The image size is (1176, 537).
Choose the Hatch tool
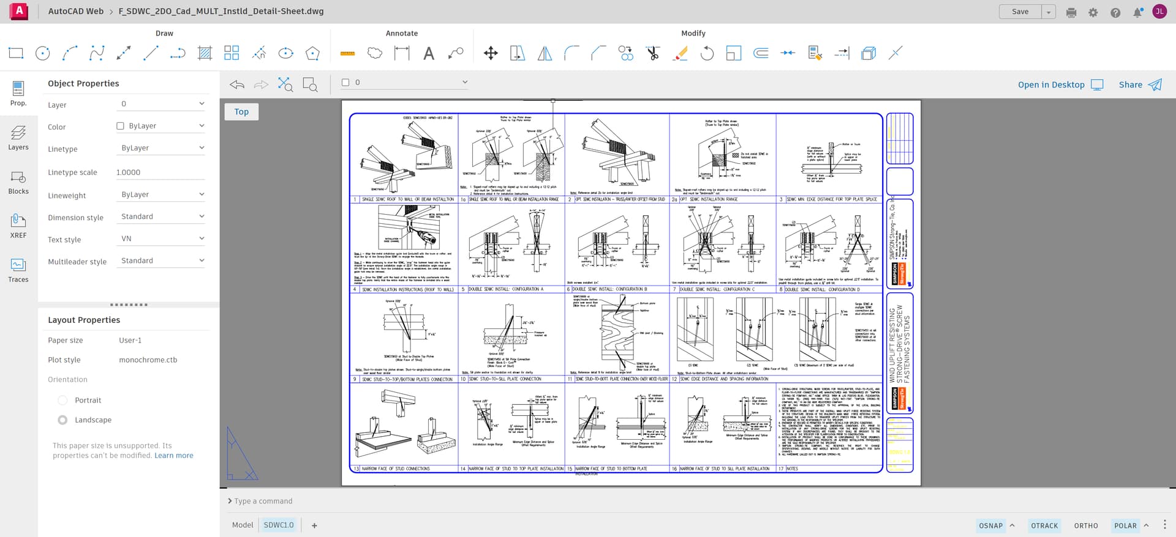pos(205,53)
